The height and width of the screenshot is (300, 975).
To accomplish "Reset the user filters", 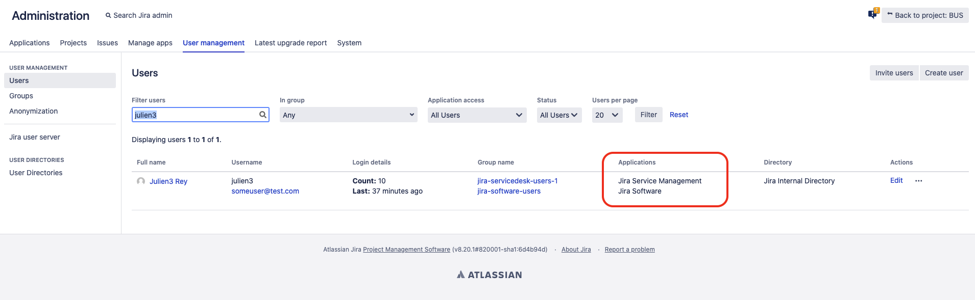I will point(678,115).
